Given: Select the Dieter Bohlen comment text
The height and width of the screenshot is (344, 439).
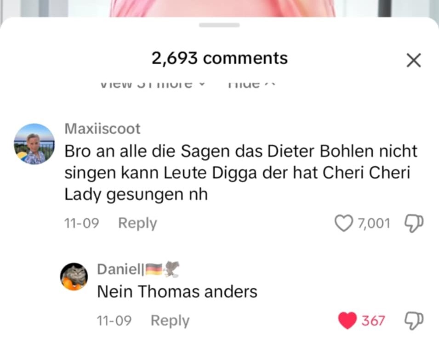Looking at the screenshot, I should [x=241, y=173].
